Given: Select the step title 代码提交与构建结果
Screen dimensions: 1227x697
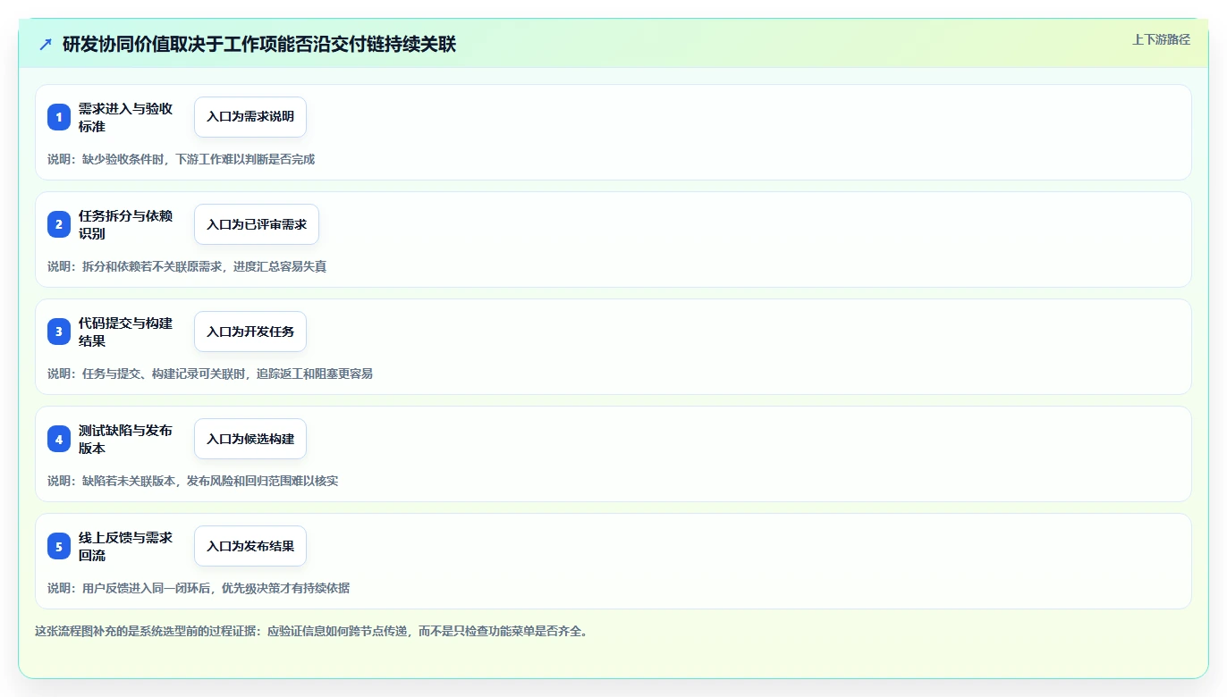Looking at the screenshot, I should click(126, 332).
